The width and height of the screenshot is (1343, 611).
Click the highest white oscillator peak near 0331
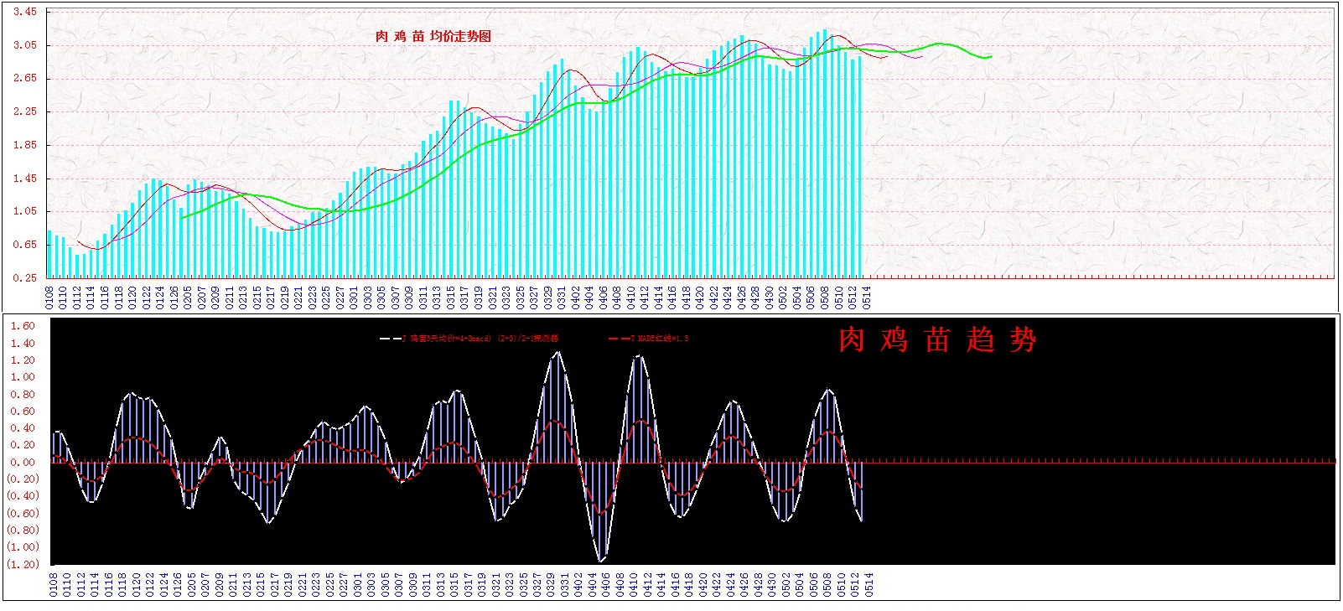[558, 353]
